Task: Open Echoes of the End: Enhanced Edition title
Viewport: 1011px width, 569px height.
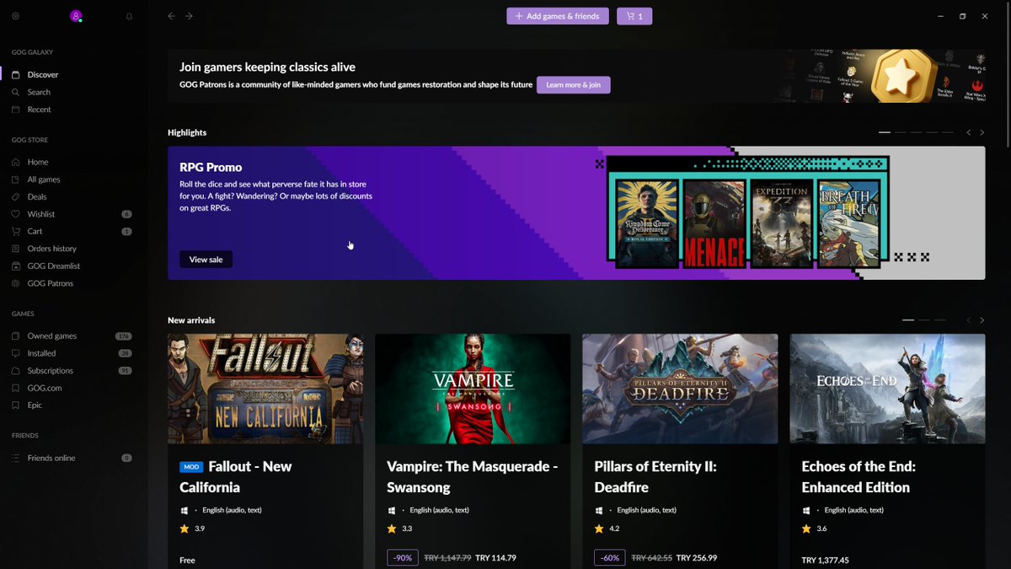Action: (x=859, y=476)
